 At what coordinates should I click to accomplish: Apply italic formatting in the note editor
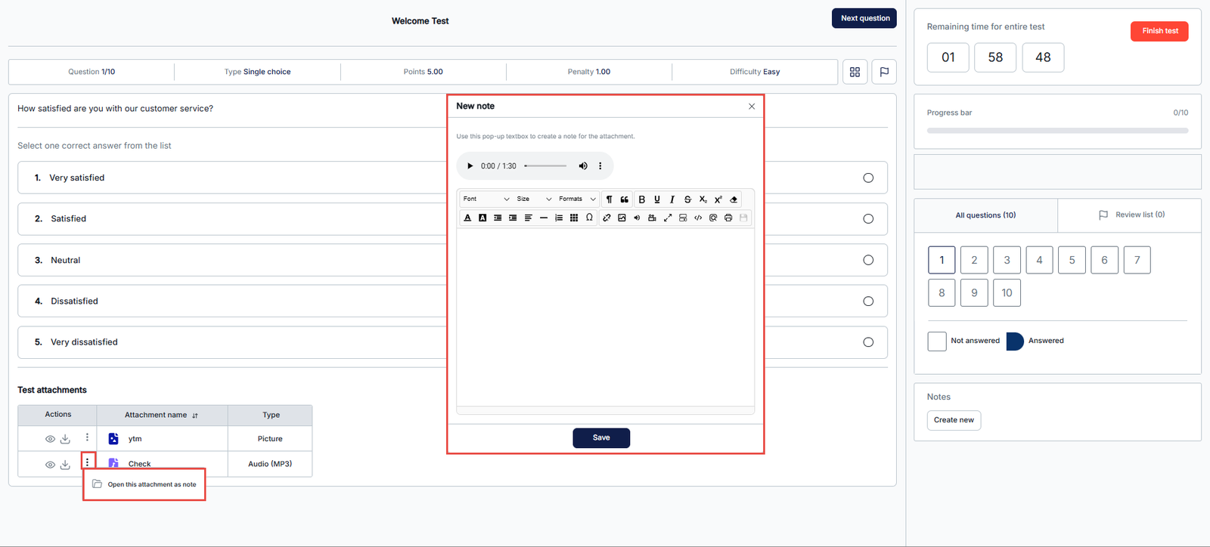pos(672,199)
